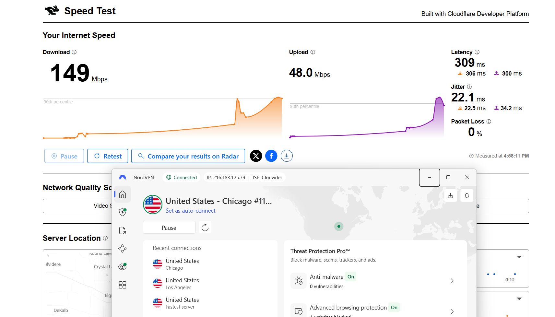Open Upload info tooltip icon
Viewport: 555px width, 317px height.
point(313,52)
